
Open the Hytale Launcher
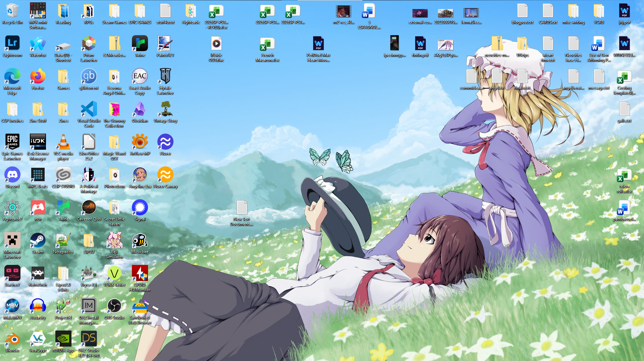click(x=165, y=82)
